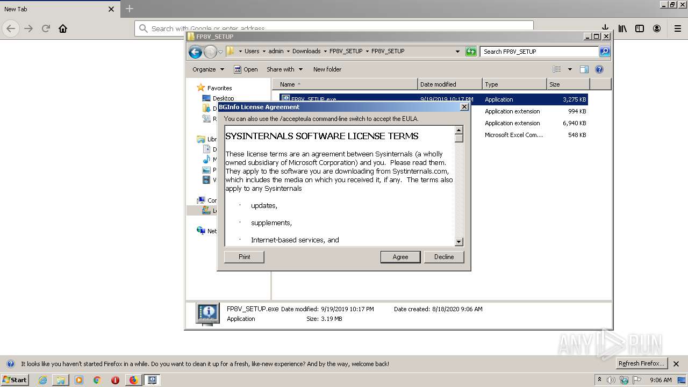Reload the Firefox page
Image resolution: width=688 pixels, height=387 pixels.
pos(46,28)
